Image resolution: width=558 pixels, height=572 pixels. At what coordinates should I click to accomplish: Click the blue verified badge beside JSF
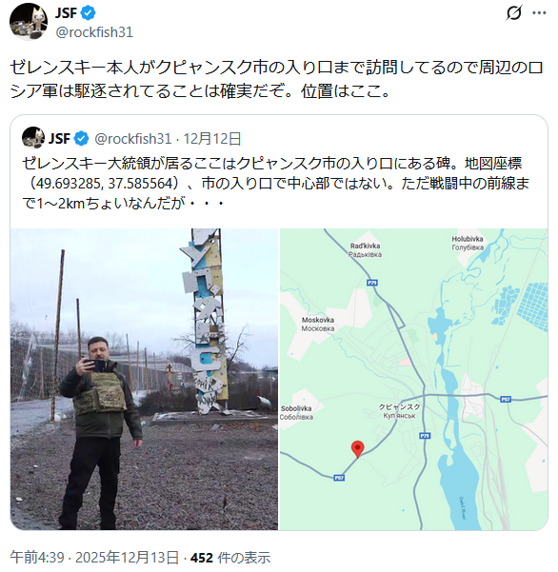click(x=88, y=13)
